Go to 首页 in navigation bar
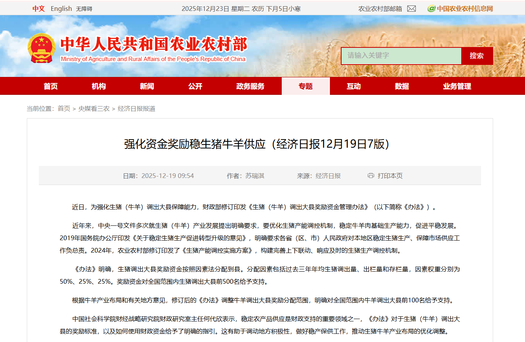The width and height of the screenshot is (525, 342). [51, 86]
